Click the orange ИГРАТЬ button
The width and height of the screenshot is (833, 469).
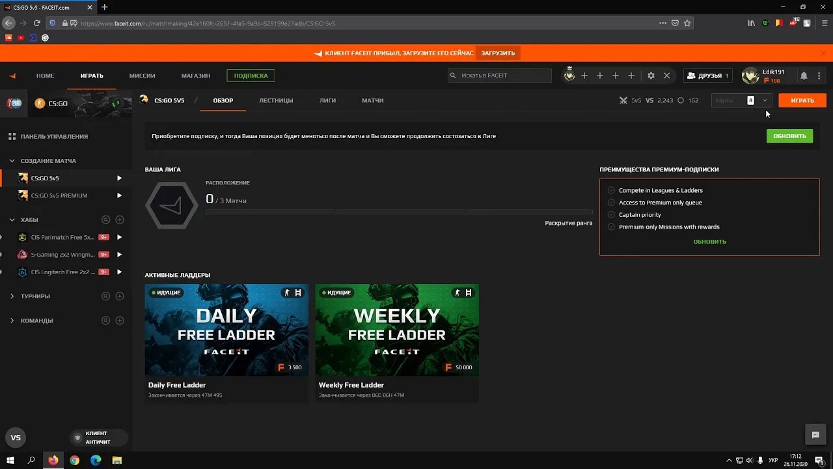click(x=802, y=100)
